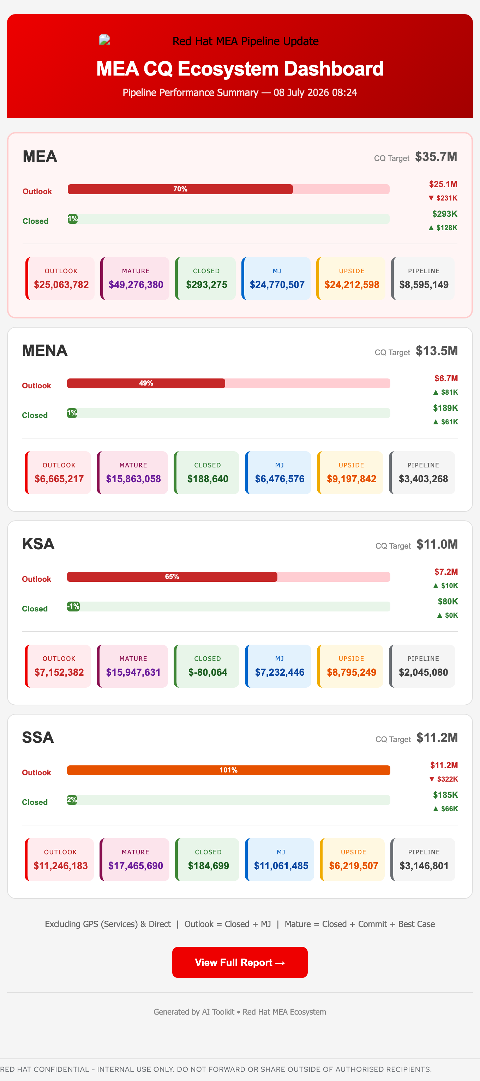Image resolution: width=480 pixels, height=1081 pixels.
Task: Click the KSA Pipeline $2,045,080 card
Action: tap(422, 667)
